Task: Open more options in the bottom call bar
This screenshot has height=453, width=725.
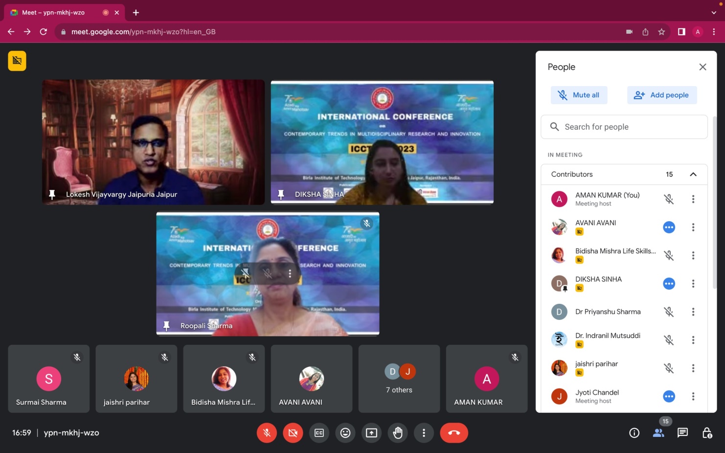Action: click(424, 433)
